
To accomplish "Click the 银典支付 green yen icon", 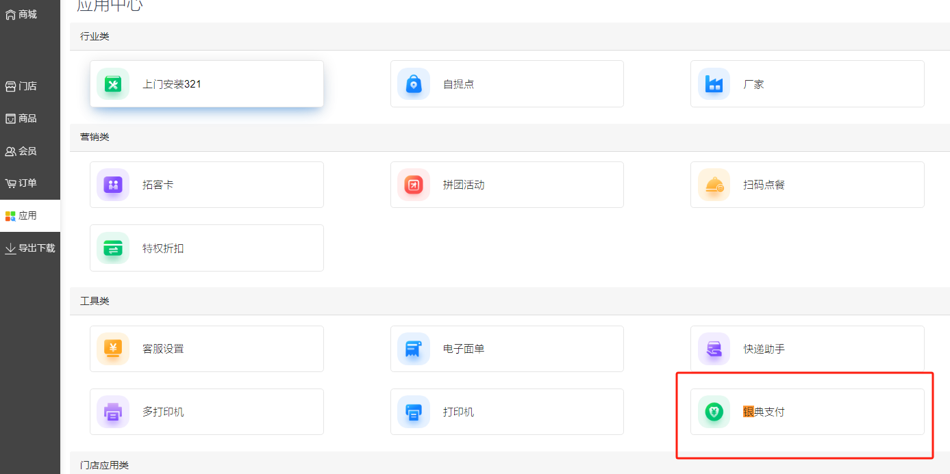I will 714,412.
